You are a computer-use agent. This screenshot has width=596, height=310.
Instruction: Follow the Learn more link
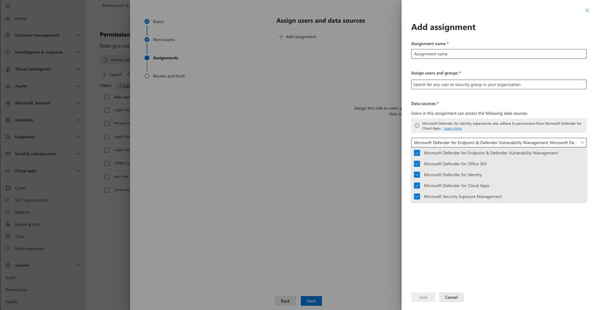[x=452, y=129]
